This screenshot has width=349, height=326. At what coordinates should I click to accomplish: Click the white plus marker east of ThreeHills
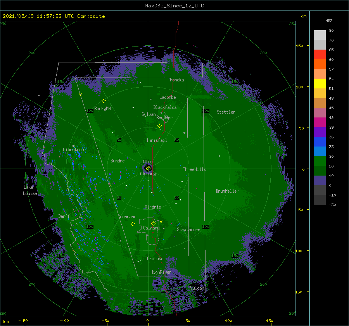pyautogui.click(x=219, y=156)
